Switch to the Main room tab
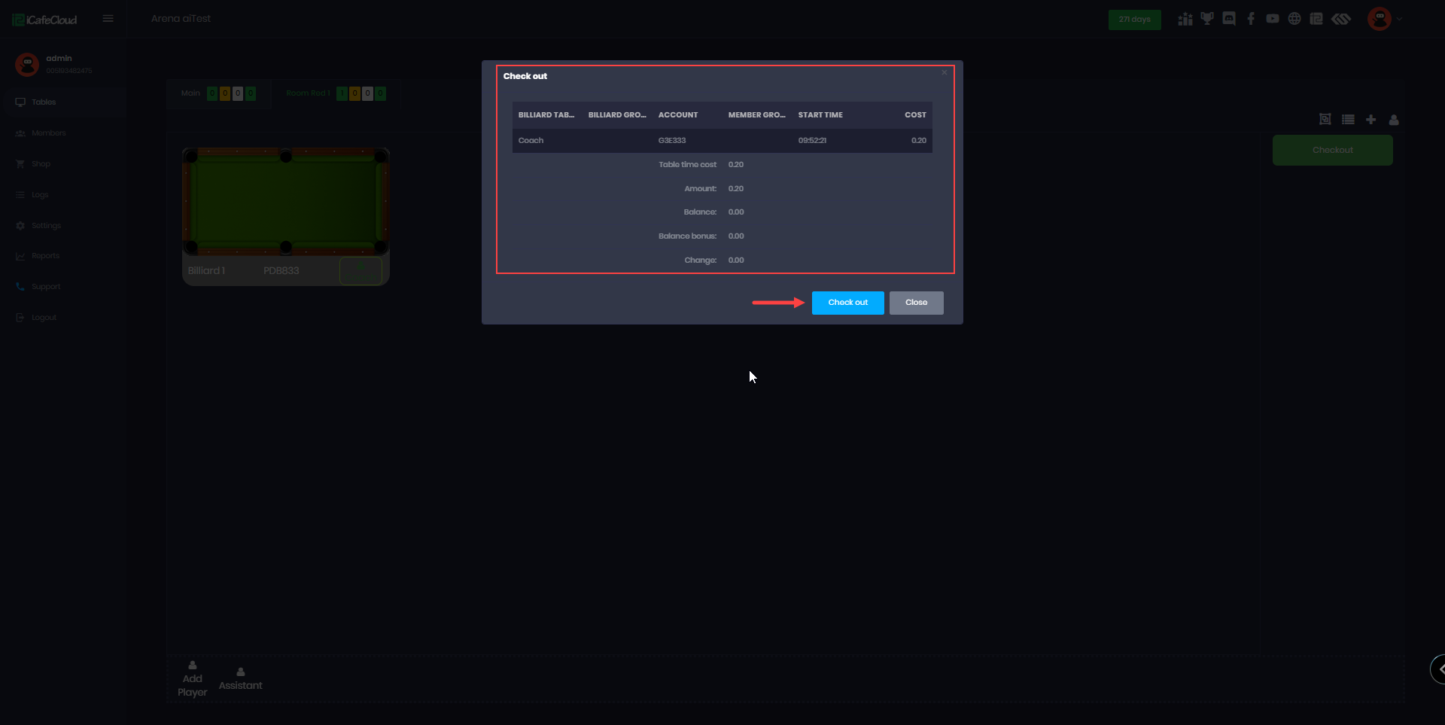This screenshot has width=1445, height=725. (218, 93)
